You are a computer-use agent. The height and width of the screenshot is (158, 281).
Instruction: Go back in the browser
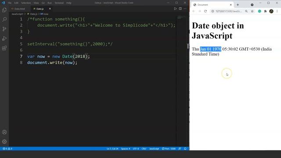(194, 11)
